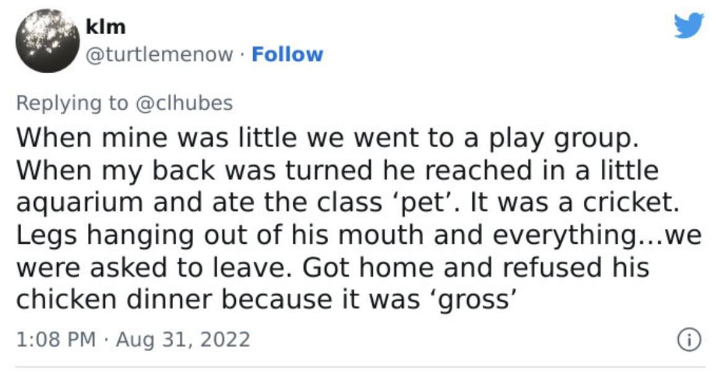Click the 'Replying to' label
716x376 pixels.
pos(72,103)
